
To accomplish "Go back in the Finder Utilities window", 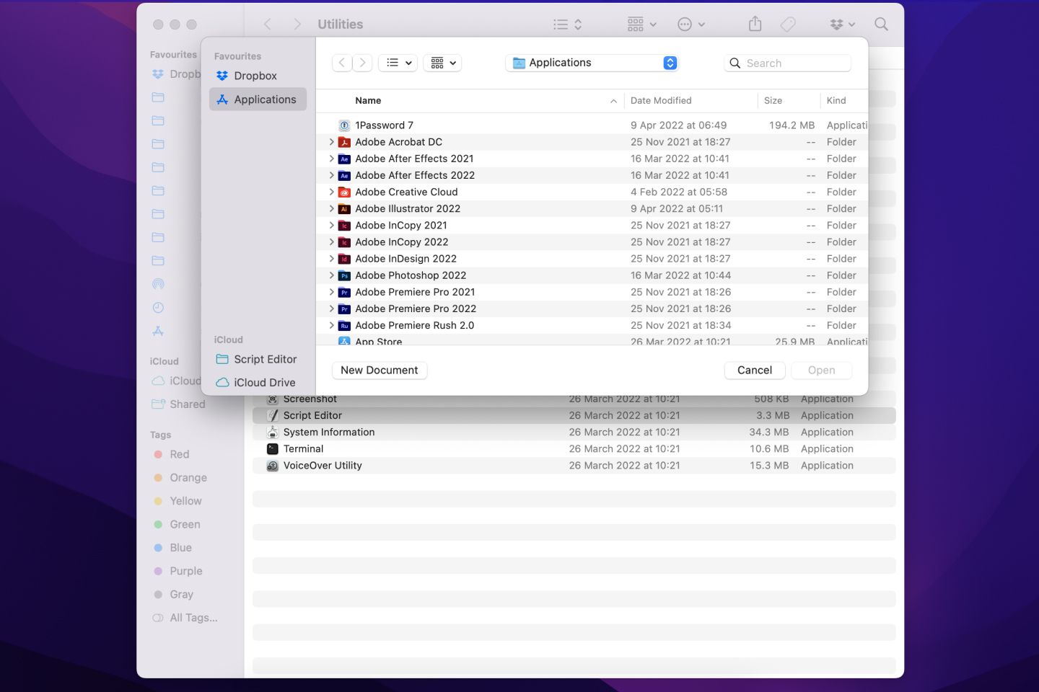I will pos(268,24).
